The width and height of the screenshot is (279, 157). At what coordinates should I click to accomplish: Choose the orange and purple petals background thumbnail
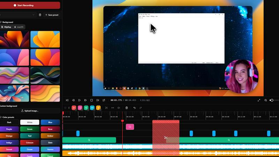click(45, 57)
